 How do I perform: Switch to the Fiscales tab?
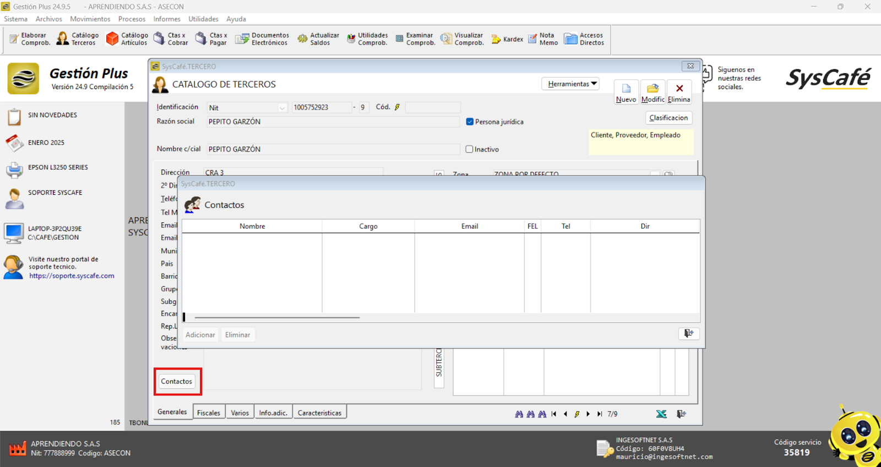(209, 413)
